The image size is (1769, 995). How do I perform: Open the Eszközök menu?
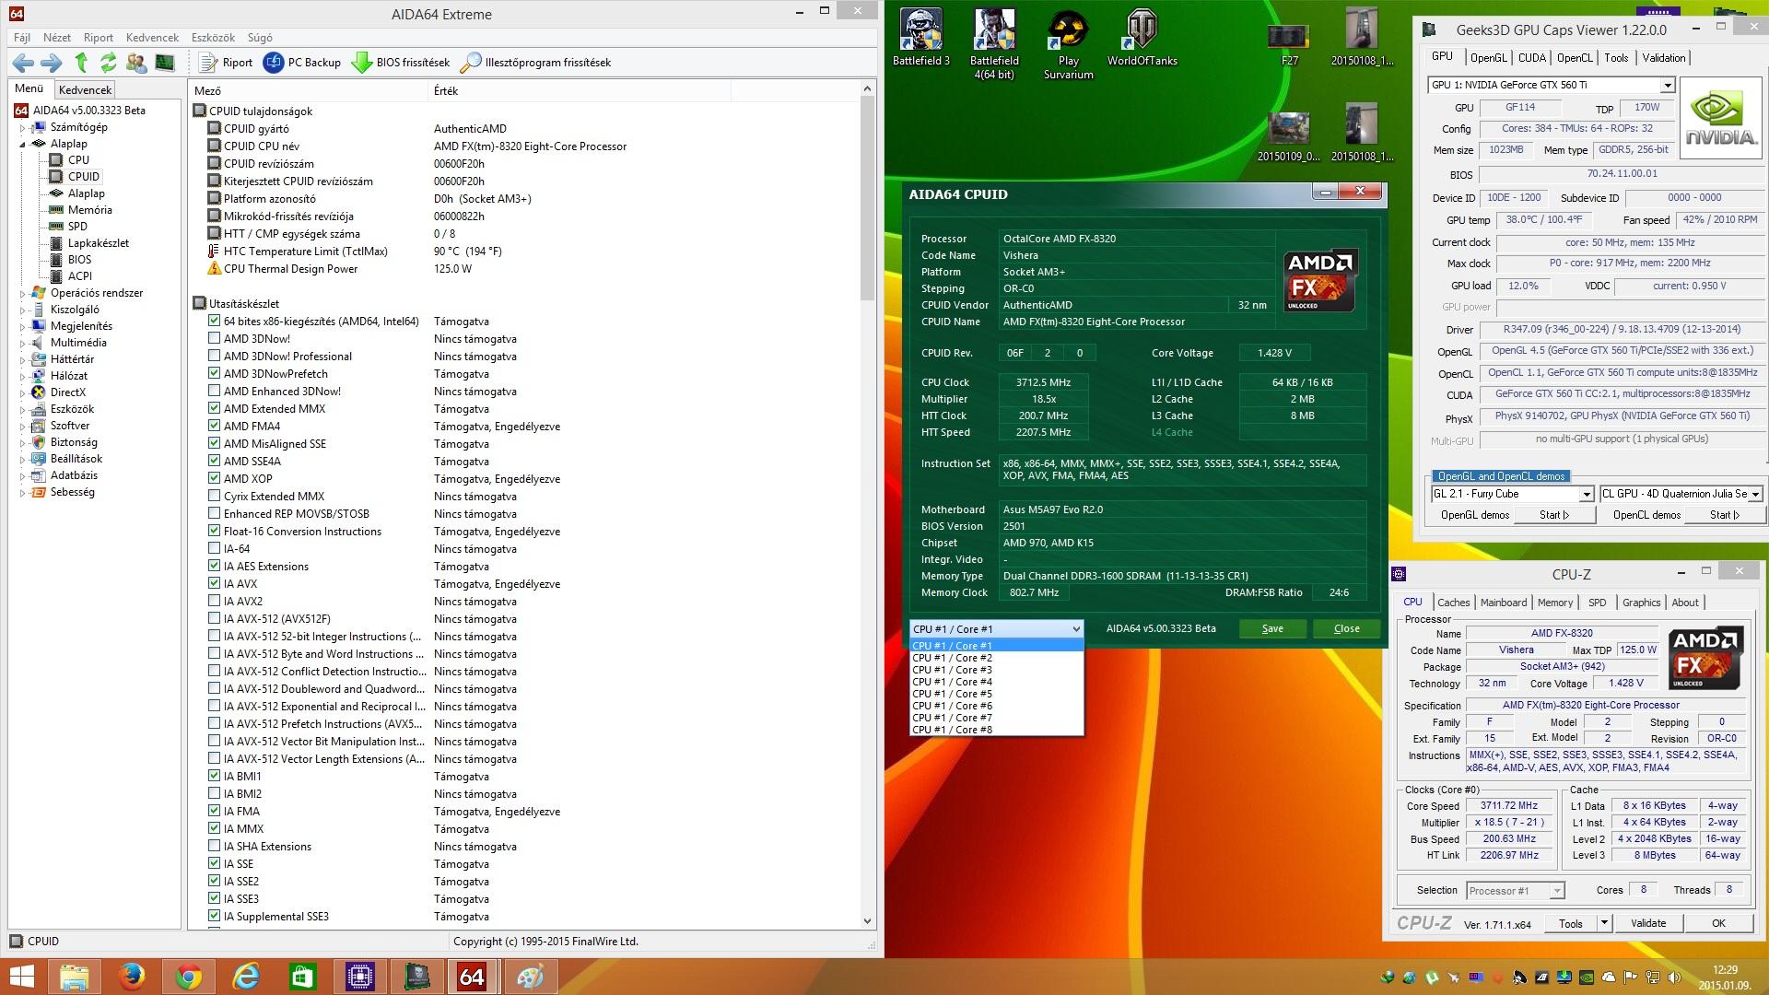(213, 38)
